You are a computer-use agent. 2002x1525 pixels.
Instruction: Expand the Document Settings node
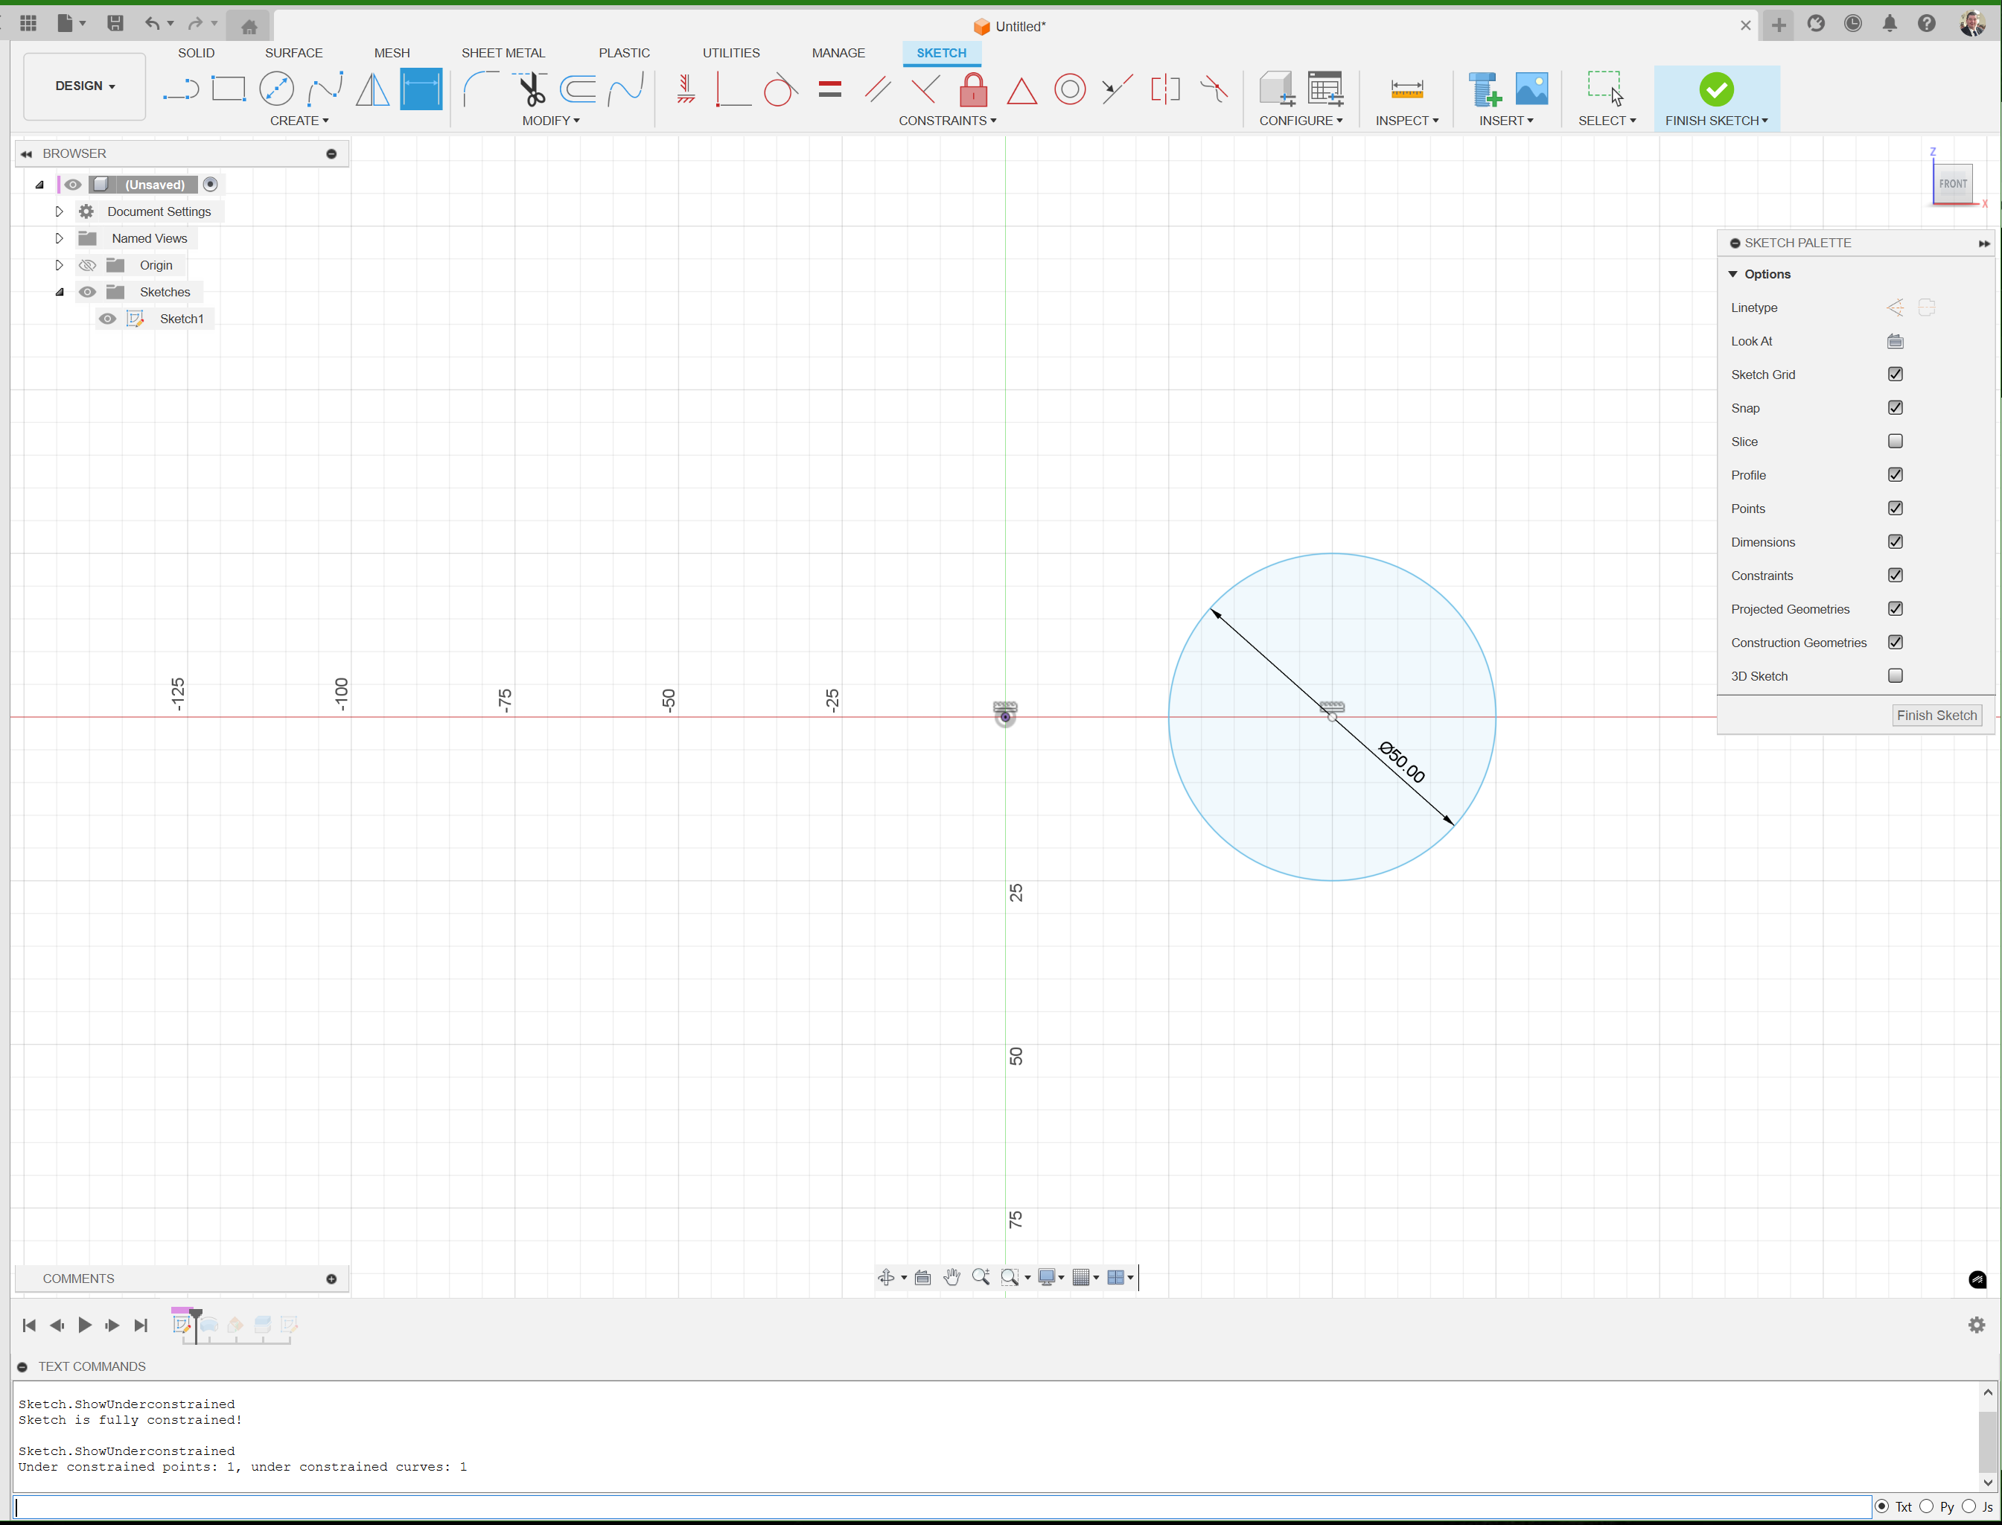click(x=59, y=211)
